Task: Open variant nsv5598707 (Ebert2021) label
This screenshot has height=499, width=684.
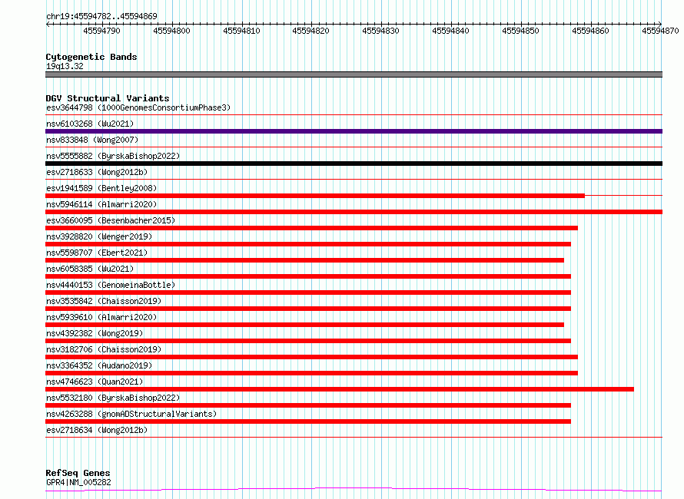Action: 97,253
